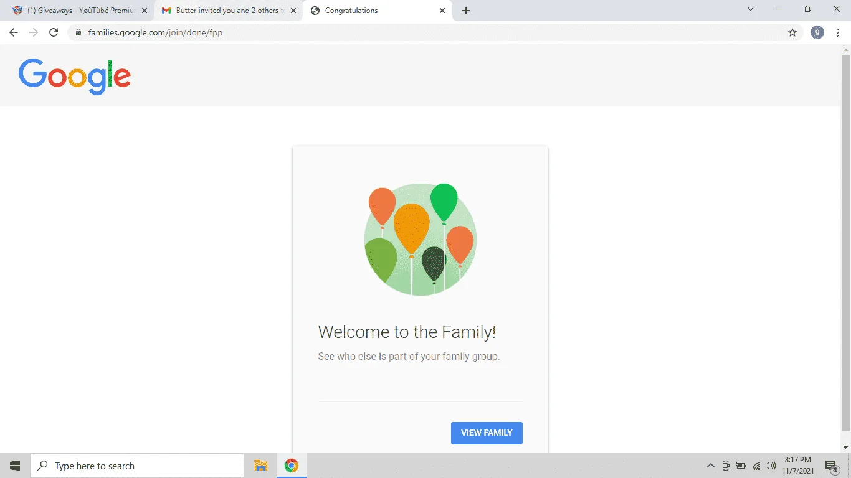Click the Welcome to the Family! heading

tap(407, 332)
